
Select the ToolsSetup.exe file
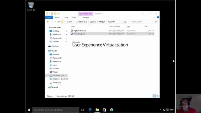click(x=112, y=34)
